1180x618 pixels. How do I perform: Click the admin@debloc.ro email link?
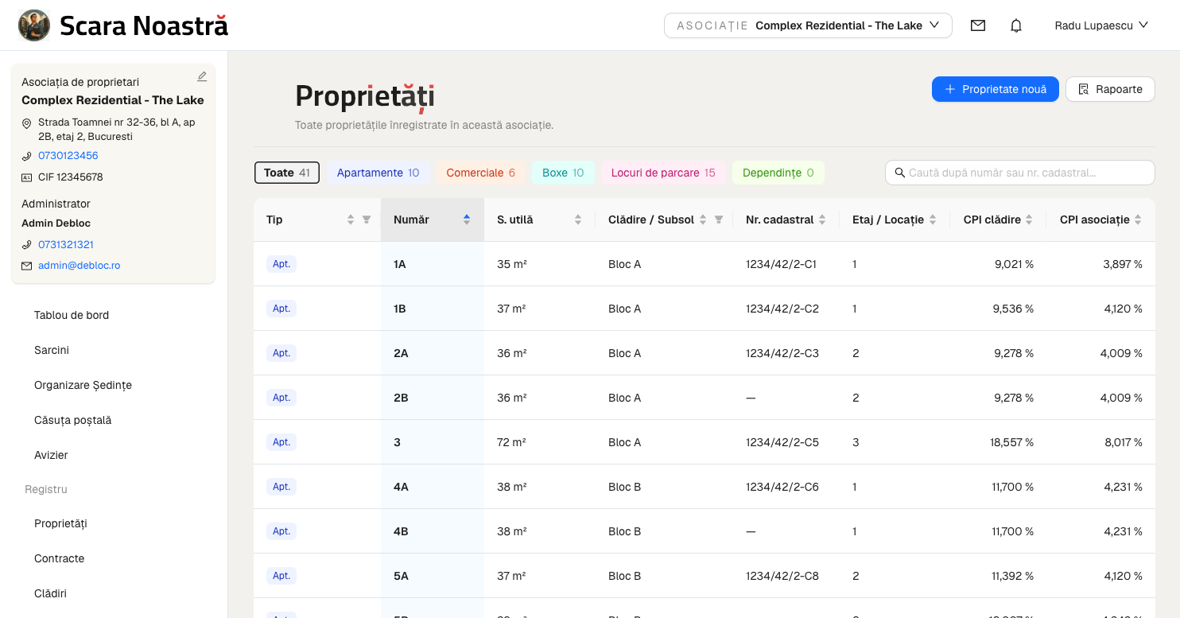(80, 266)
